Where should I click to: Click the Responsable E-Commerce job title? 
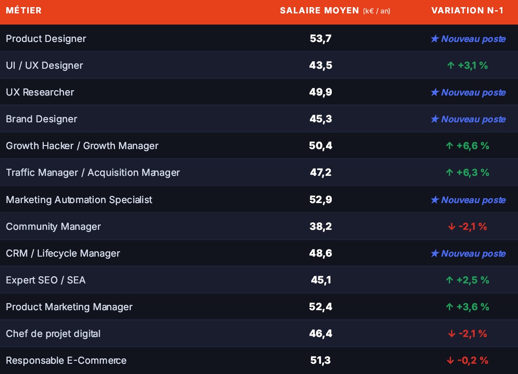[66, 360]
